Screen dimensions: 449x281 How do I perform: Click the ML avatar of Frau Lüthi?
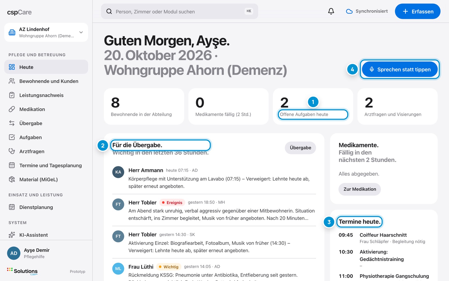click(x=118, y=269)
